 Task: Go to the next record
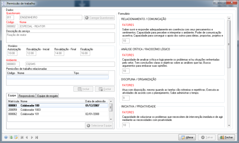pyautogui.click(x=32, y=137)
